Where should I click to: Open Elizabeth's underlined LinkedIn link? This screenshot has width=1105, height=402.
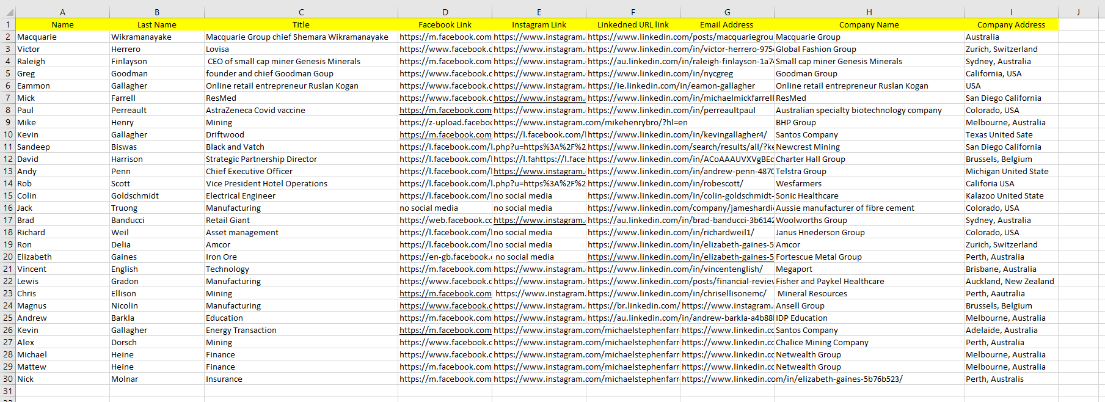tap(680, 257)
